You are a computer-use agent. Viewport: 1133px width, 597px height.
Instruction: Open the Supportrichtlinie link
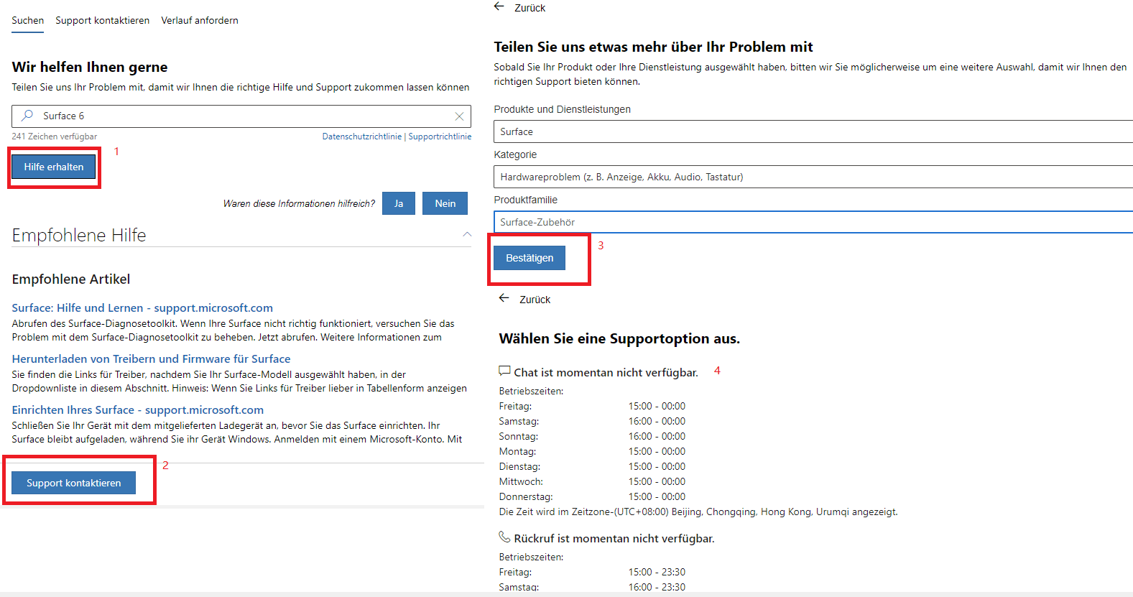point(440,136)
